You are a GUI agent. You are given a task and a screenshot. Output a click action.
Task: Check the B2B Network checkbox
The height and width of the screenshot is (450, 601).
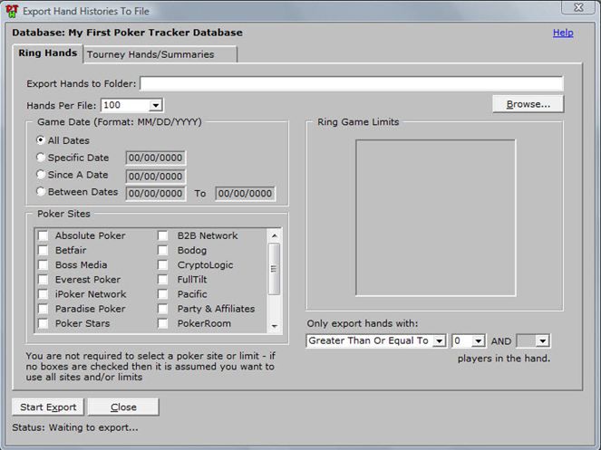tap(162, 235)
